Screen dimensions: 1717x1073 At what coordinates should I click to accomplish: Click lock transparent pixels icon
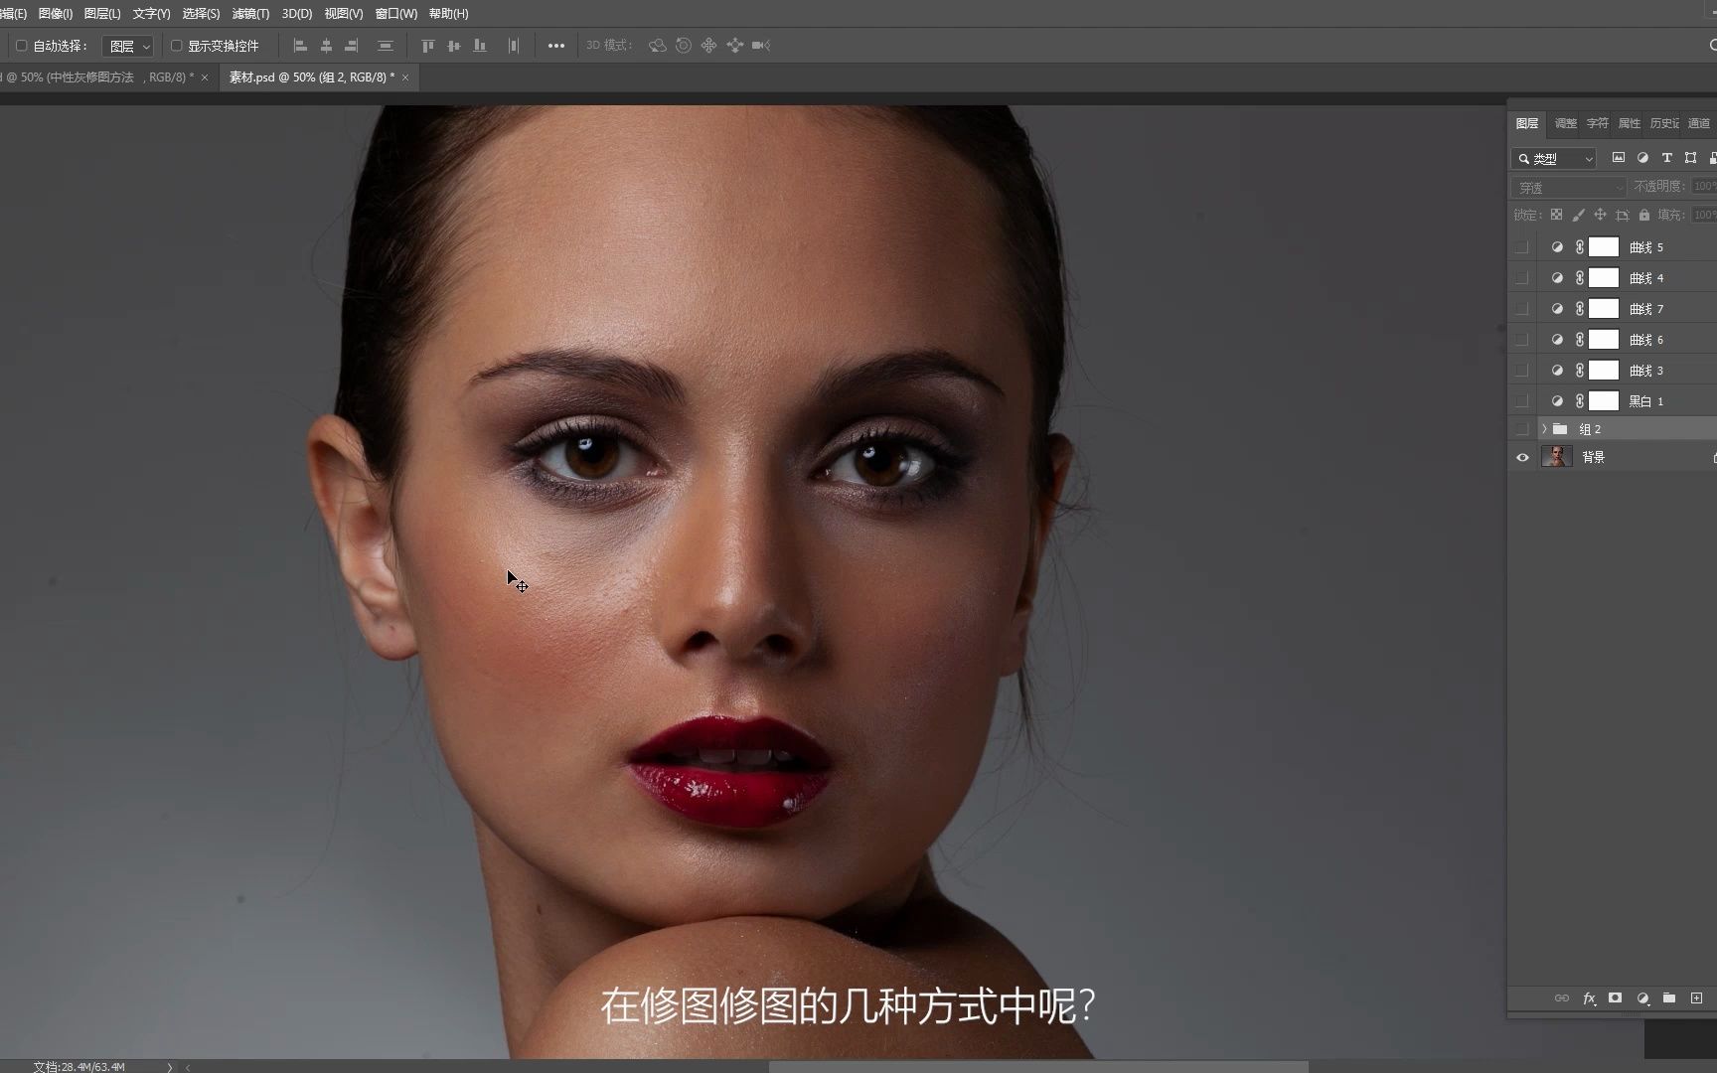pos(1557,215)
